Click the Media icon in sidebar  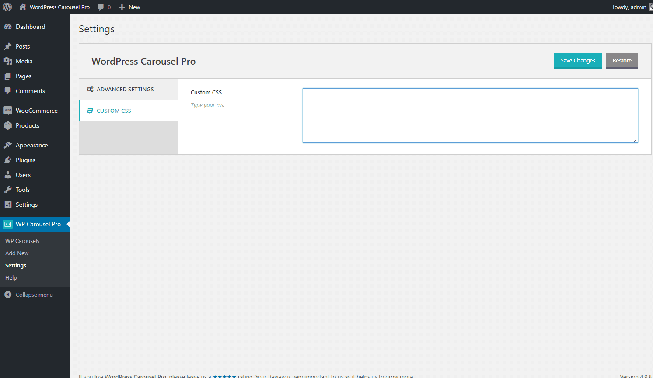point(8,61)
